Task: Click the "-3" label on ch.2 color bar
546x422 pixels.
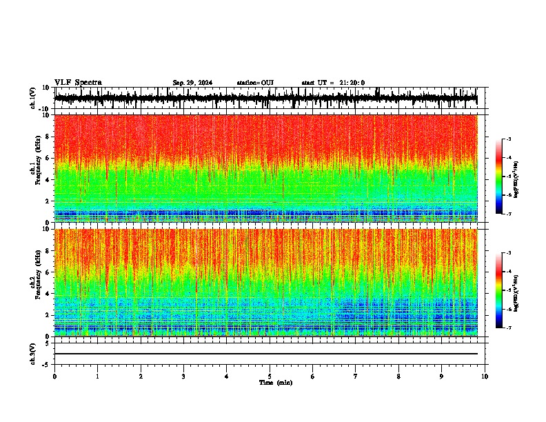Action: (509, 253)
